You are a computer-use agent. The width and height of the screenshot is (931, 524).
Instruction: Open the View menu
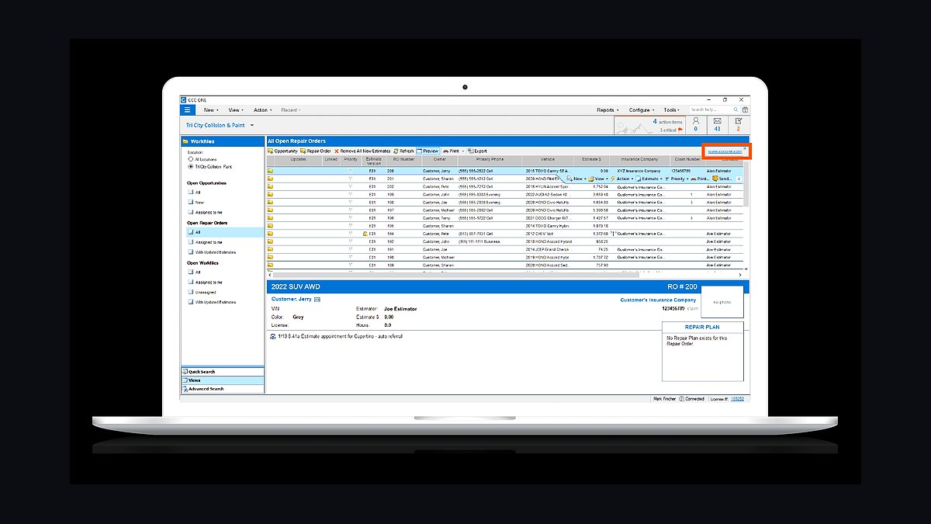pyautogui.click(x=235, y=110)
